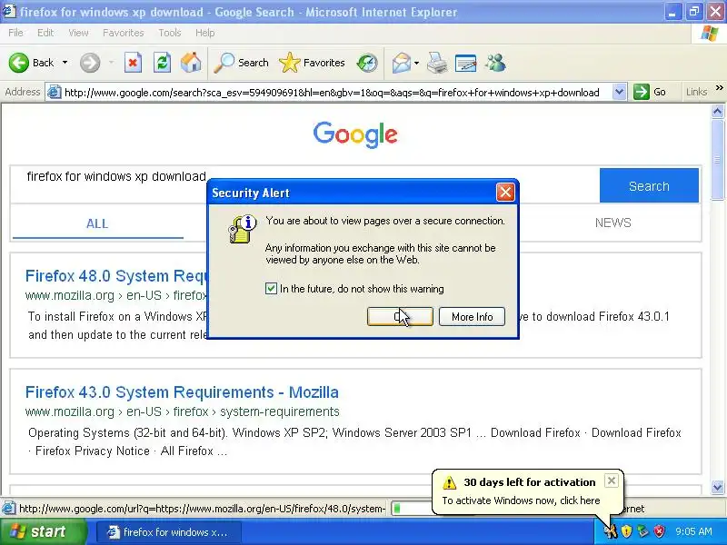Image resolution: width=727 pixels, height=545 pixels.
Task: Click the '30 days left for activation' balloon
Action: (x=528, y=491)
